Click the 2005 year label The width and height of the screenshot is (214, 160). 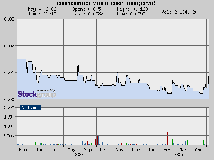click(80, 154)
